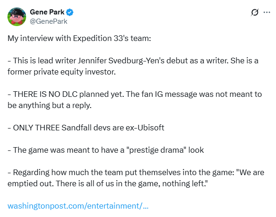Click the 'THERE IS NO DLC planned' paragraph
Image resolution: width=276 pixels, height=217 pixels.
pos(135,100)
